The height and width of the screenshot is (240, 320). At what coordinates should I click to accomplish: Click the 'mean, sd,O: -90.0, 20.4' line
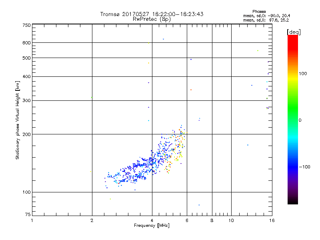(x=266, y=16)
